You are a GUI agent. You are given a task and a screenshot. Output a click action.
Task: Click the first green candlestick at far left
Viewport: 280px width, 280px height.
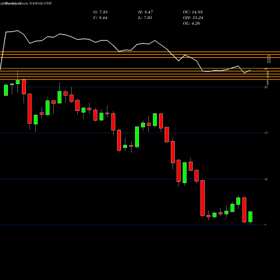6,90
